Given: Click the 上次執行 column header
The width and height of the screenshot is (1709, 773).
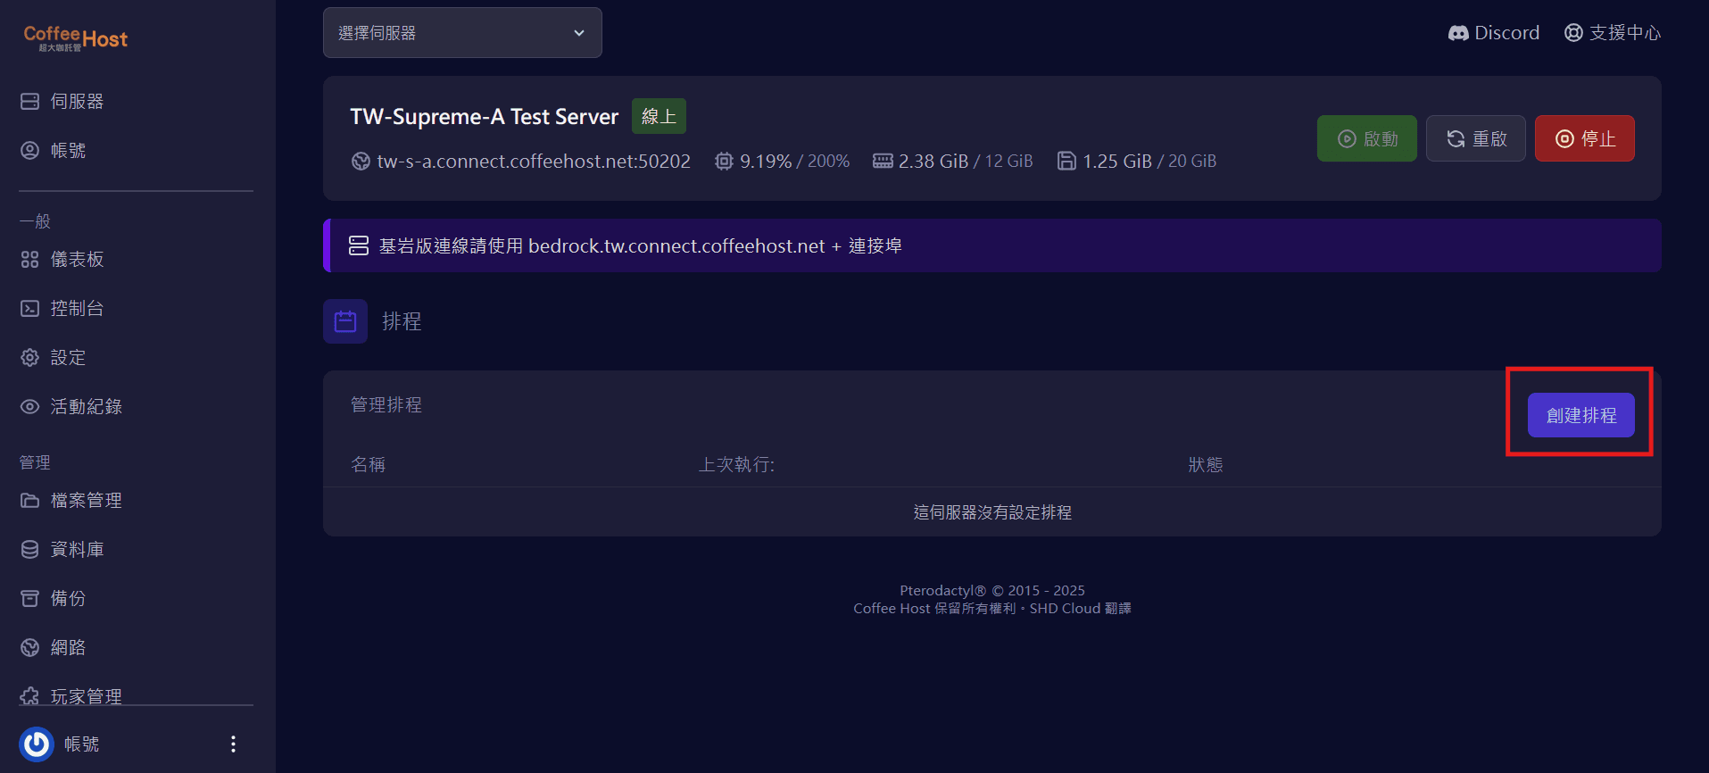Looking at the screenshot, I should pos(736,465).
